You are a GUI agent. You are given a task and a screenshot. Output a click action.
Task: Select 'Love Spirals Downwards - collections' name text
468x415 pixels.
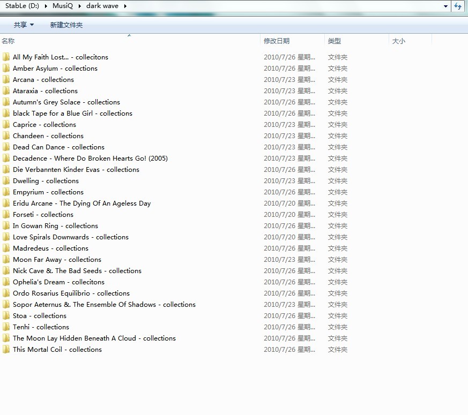click(71, 237)
